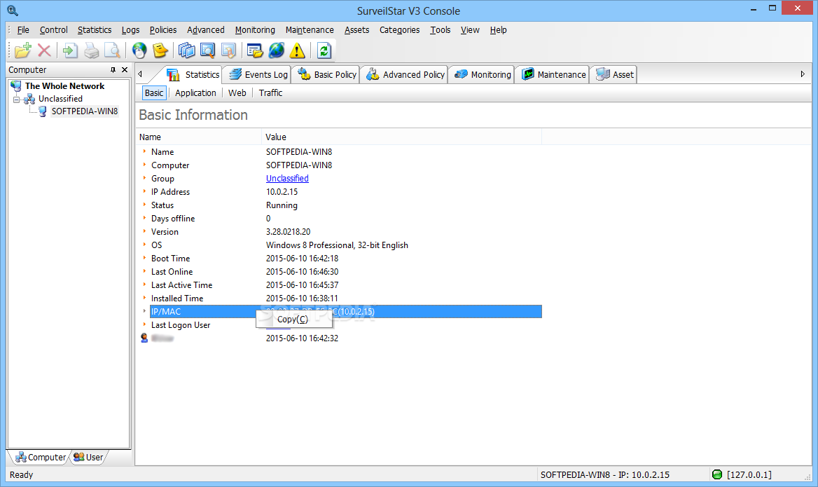Click the scroll document toolbar icon
818x487 pixels.
coord(228,50)
